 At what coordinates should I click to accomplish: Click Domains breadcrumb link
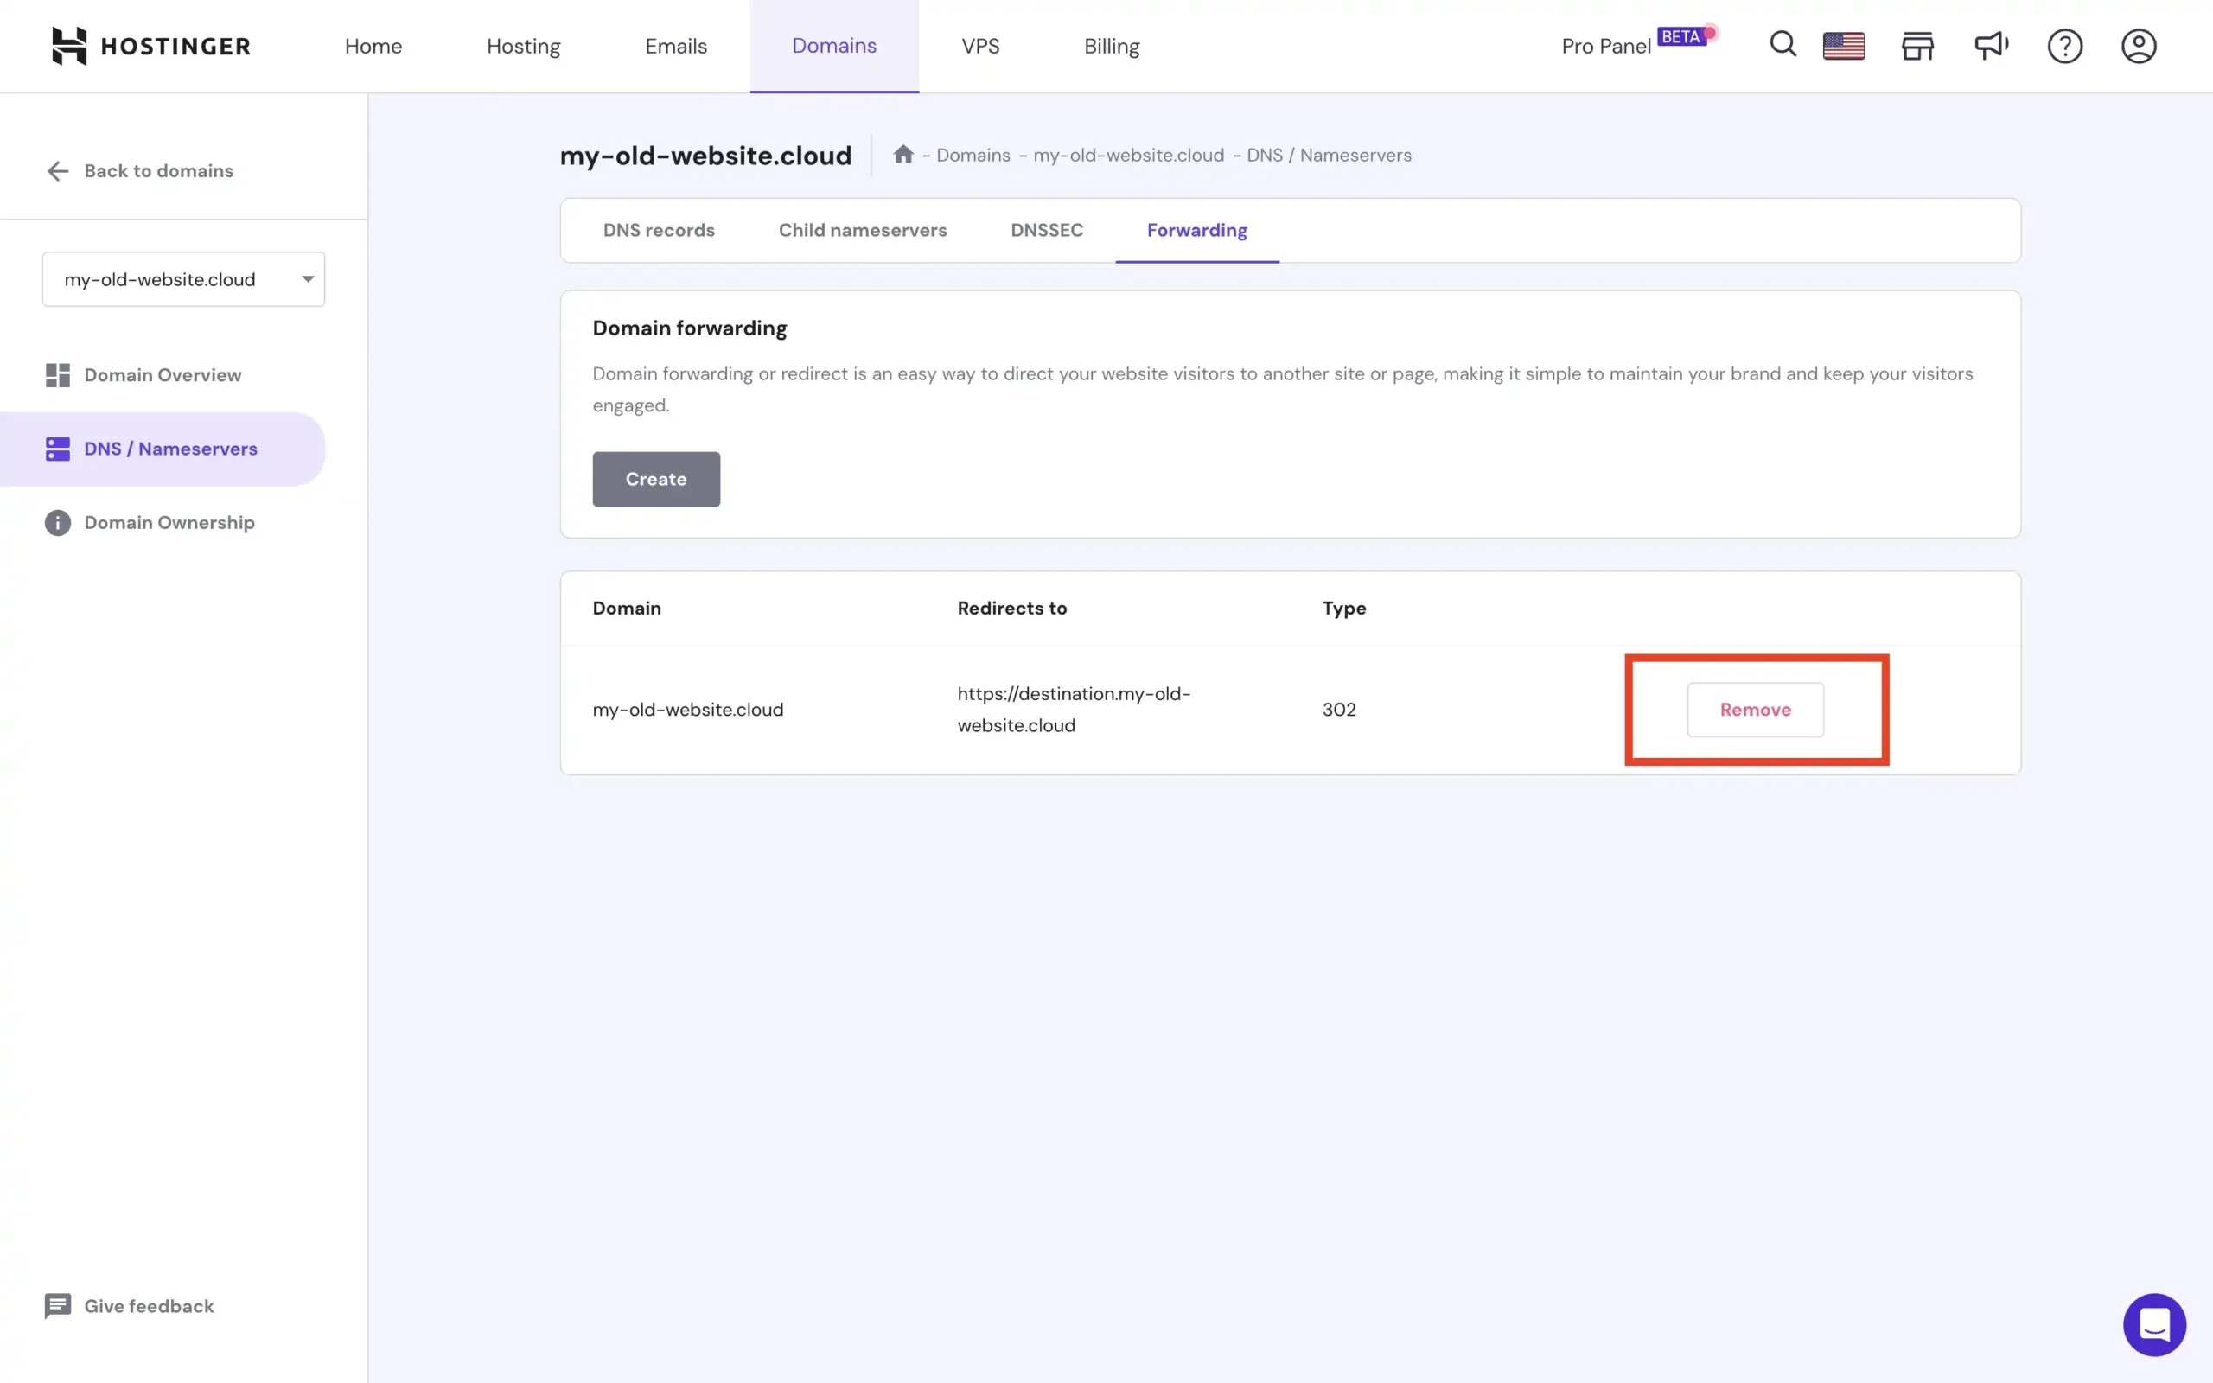(x=973, y=155)
